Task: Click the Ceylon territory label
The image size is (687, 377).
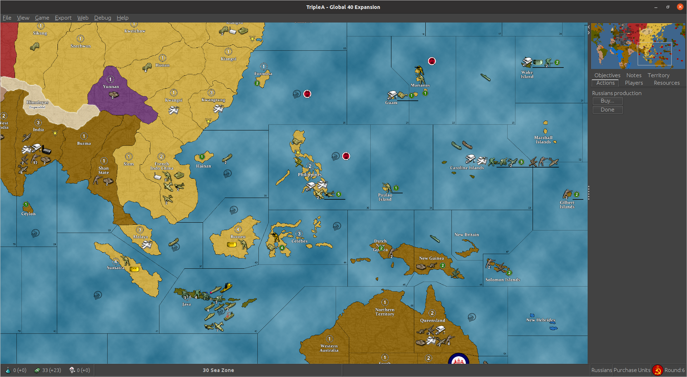Action: coord(28,214)
